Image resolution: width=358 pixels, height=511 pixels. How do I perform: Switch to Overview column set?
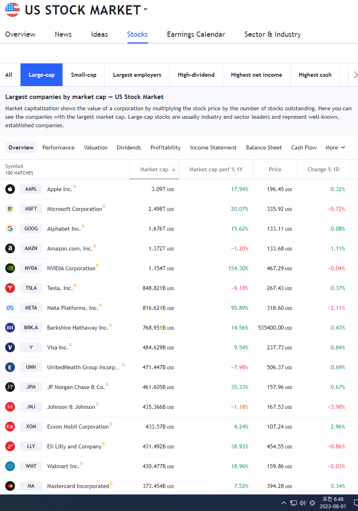coord(21,147)
